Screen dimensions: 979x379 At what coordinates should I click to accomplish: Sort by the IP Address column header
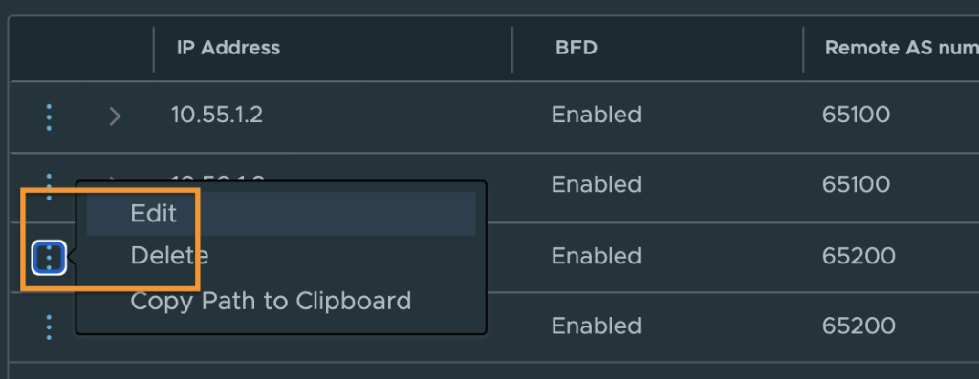click(228, 48)
